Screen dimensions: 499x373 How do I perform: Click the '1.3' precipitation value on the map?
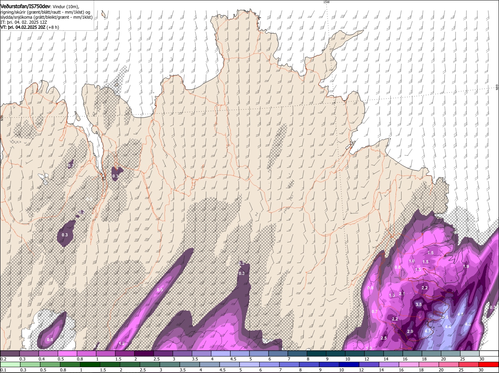pos(392,295)
